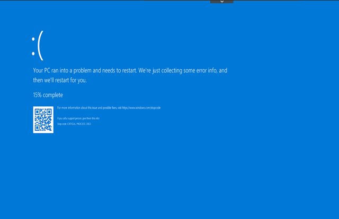Click "For more information about this issue" text

point(79,108)
